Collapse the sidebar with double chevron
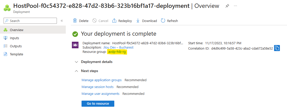Viewport: 287px width, 111px height. (62, 21)
